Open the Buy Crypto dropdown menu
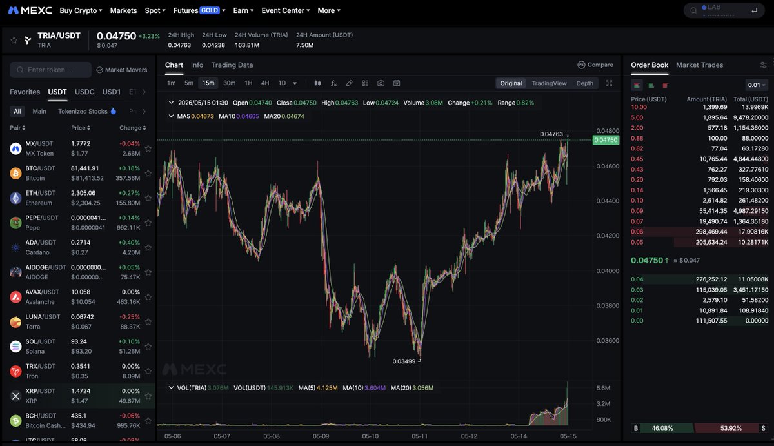 (x=81, y=10)
